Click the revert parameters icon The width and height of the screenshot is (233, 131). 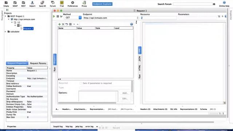click(67, 24)
